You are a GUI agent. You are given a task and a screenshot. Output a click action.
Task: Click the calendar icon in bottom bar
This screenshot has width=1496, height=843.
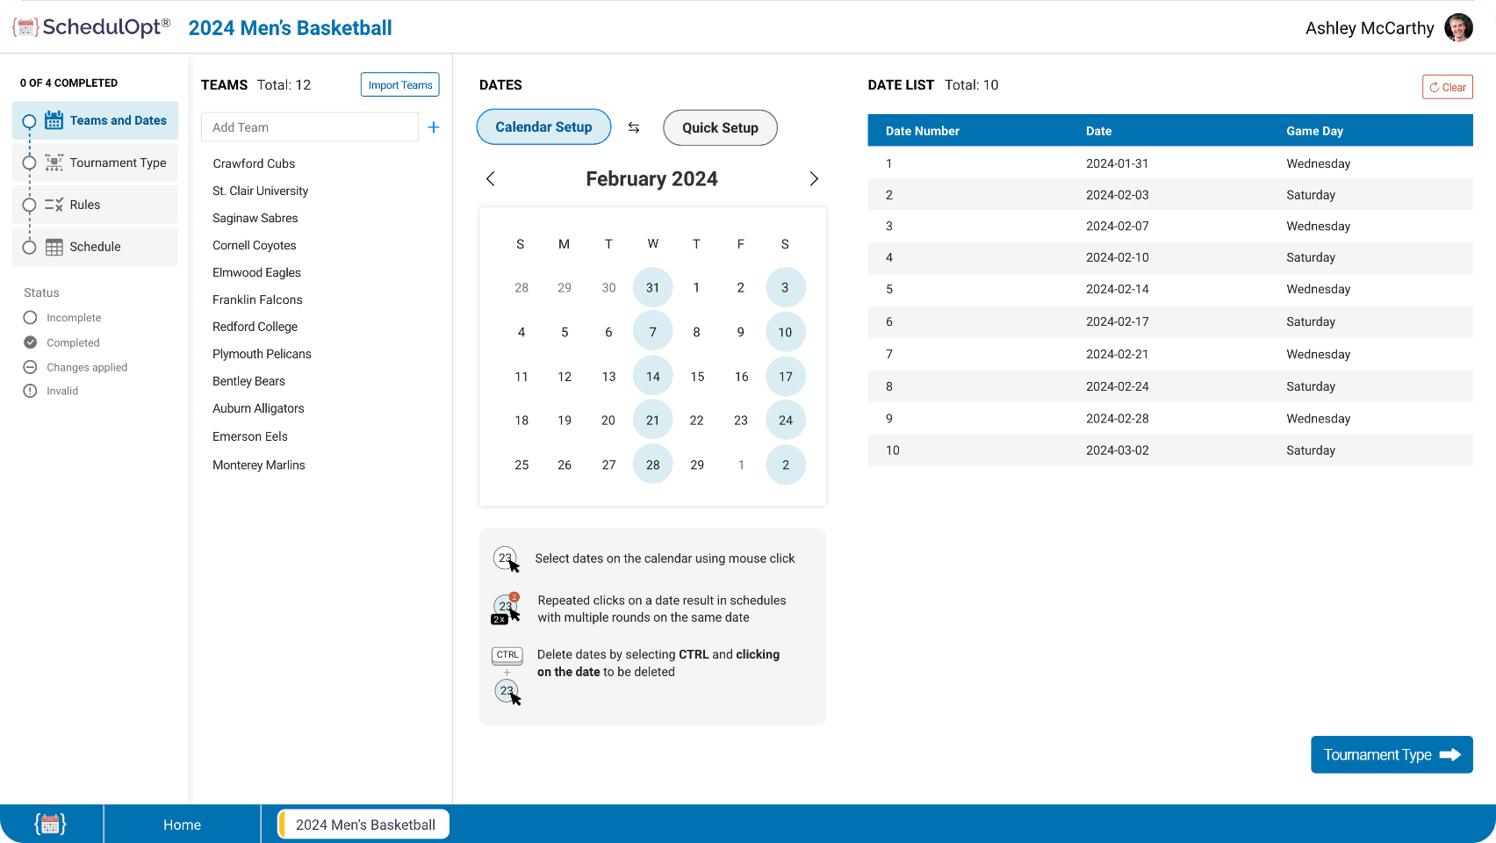tap(50, 824)
